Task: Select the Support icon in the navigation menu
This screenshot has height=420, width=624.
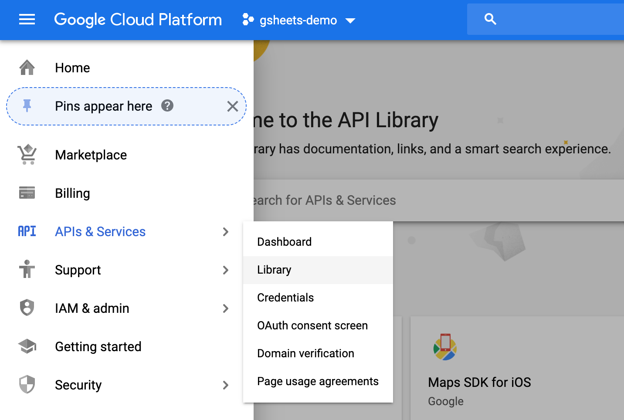Action: tap(27, 270)
